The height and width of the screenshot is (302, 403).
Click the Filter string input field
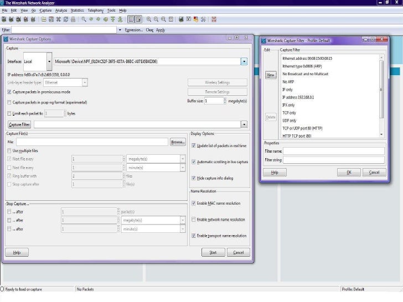coord(333,160)
